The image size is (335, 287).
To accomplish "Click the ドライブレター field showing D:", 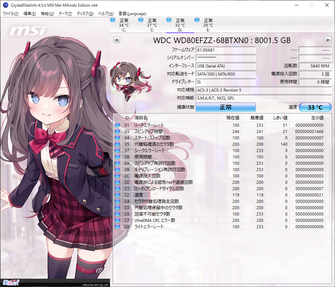I will click(x=226, y=82).
